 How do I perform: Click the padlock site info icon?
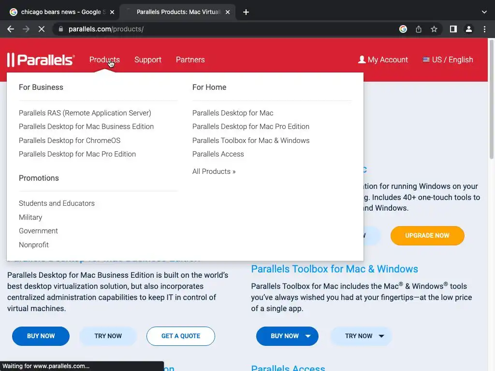(61, 29)
